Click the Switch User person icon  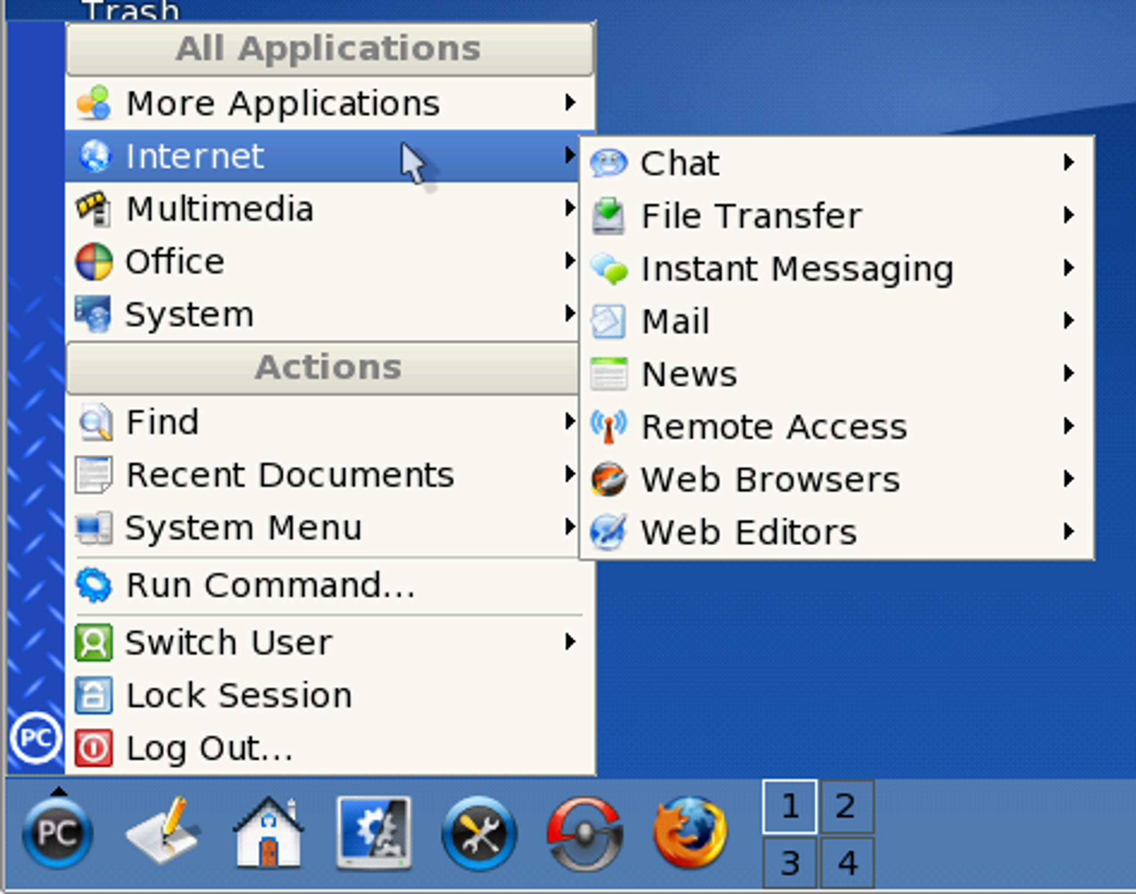coord(94,642)
